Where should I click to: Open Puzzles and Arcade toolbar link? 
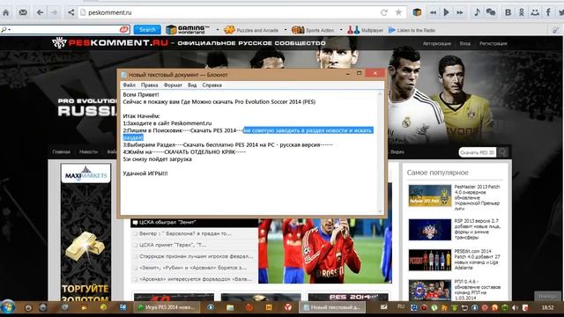coord(251,30)
